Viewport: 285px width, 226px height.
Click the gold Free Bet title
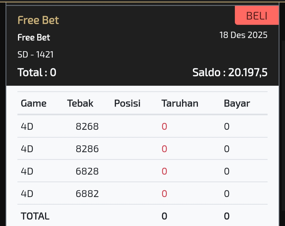(x=38, y=20)
